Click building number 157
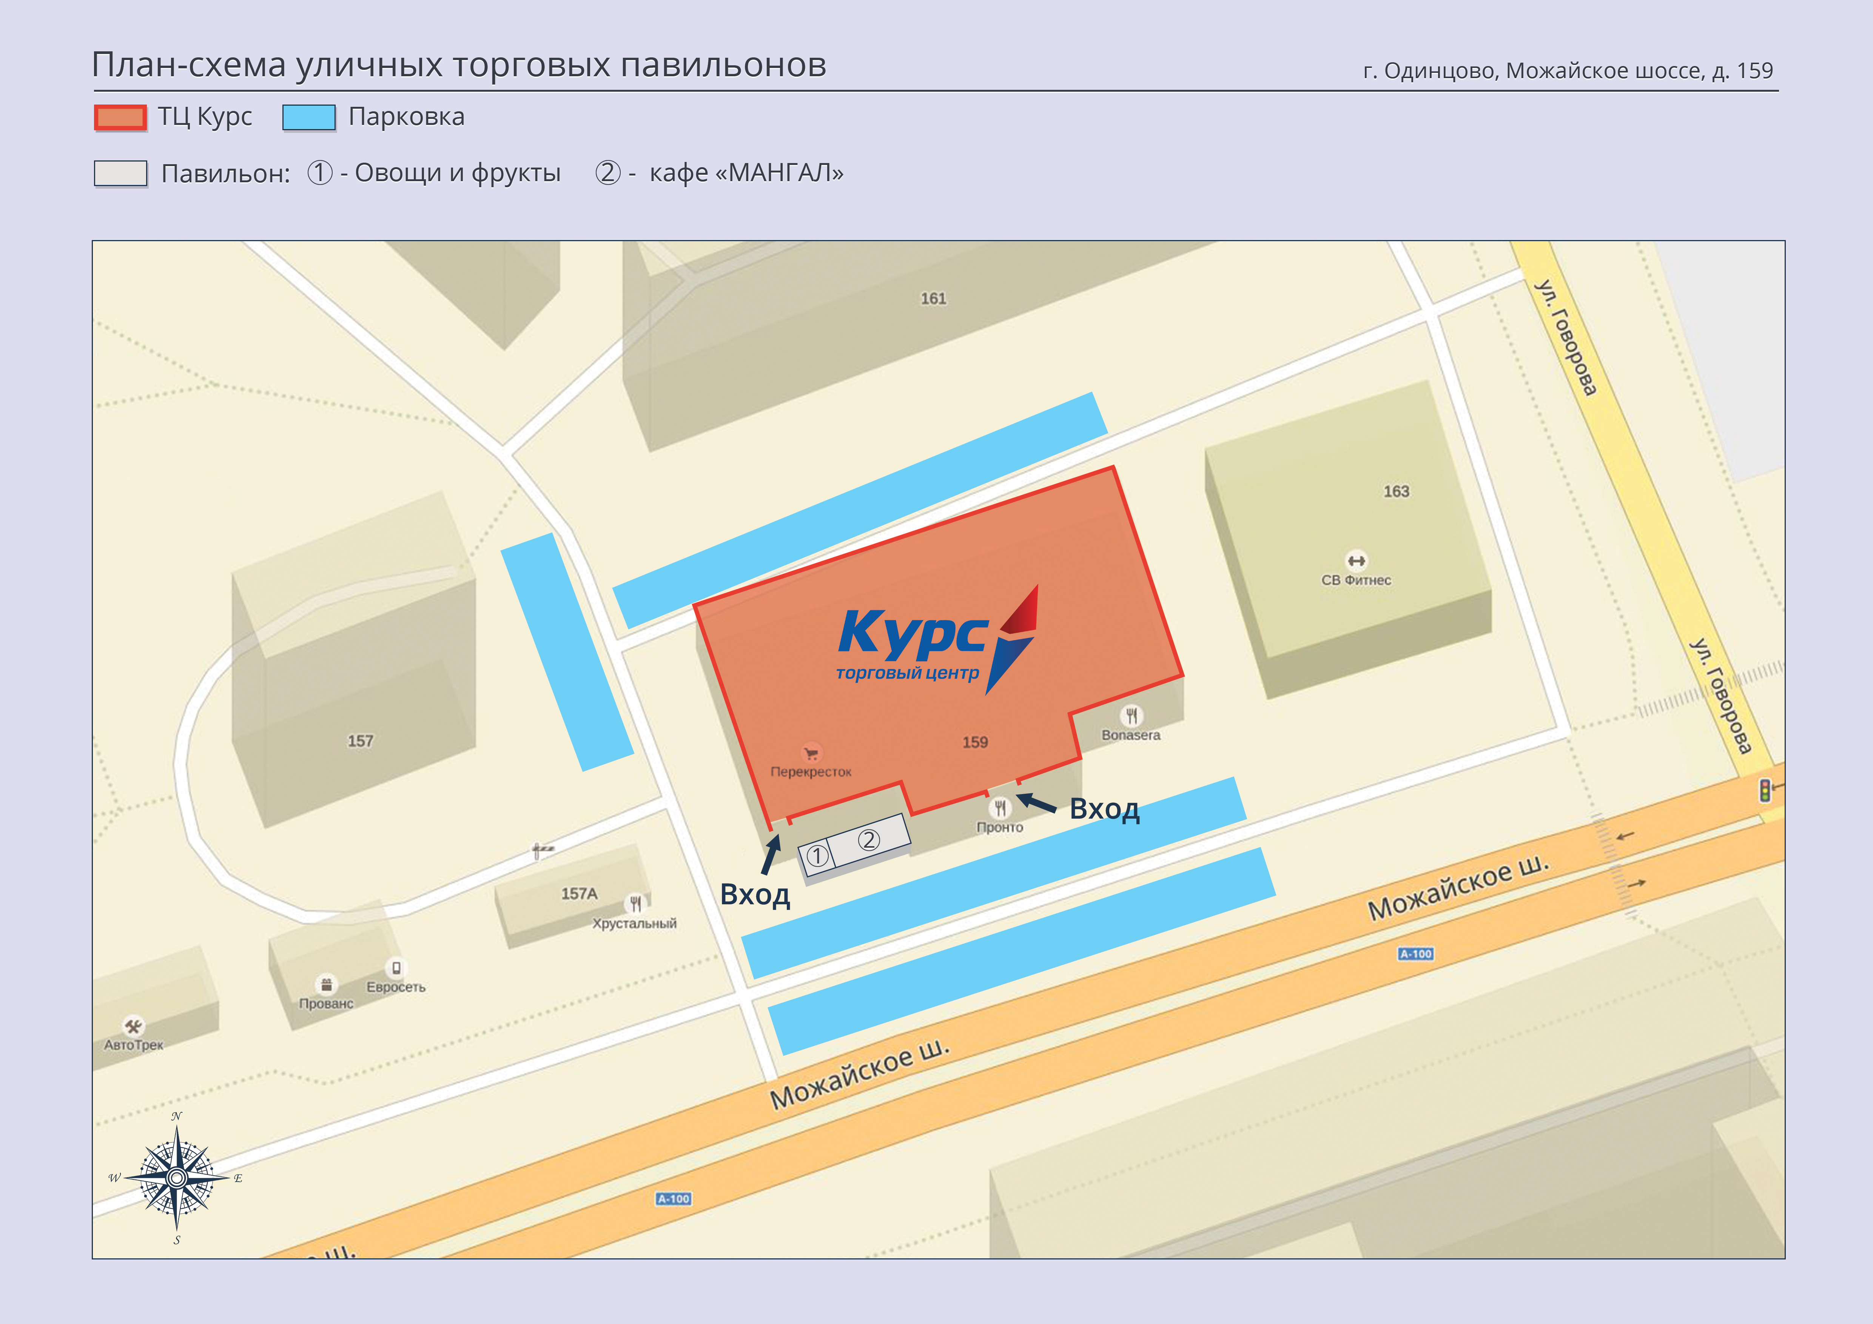1873x1324 pixels. tap(360, 741)
